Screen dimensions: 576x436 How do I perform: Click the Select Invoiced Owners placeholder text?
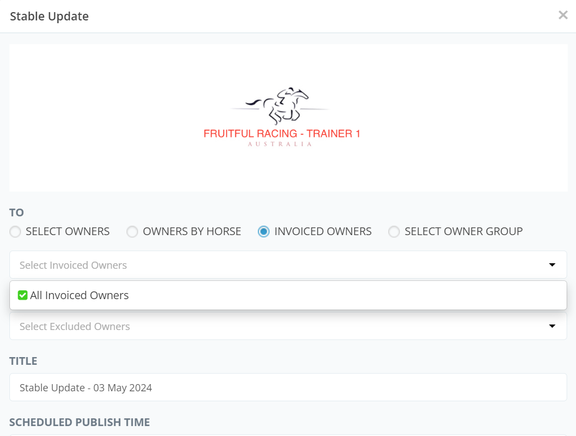tap(73, 265)
